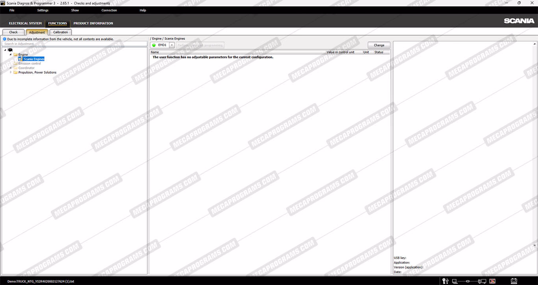The image size is (538, 285).
Task: Open the Connection menu
Action: point(109,10)
